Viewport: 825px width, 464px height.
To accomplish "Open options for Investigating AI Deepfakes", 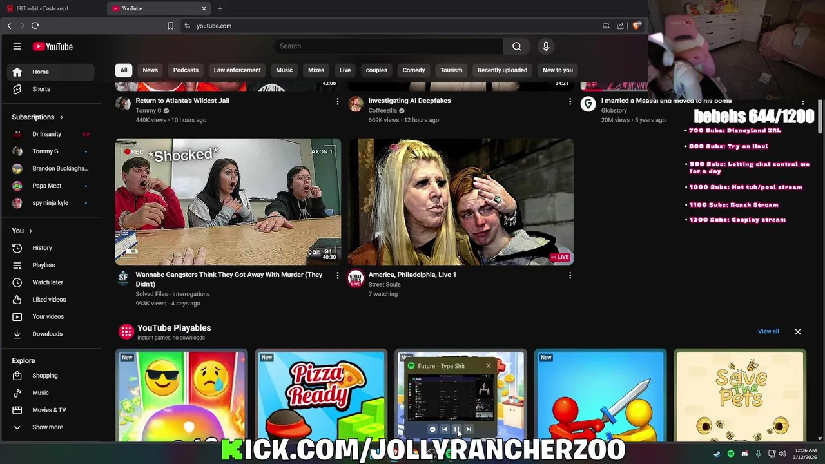I will pyautogui.click(x=570, y=102).
